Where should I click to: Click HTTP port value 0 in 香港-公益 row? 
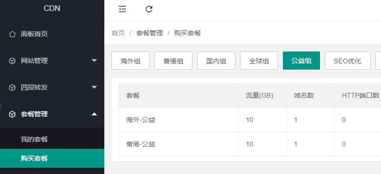point(343,144)
